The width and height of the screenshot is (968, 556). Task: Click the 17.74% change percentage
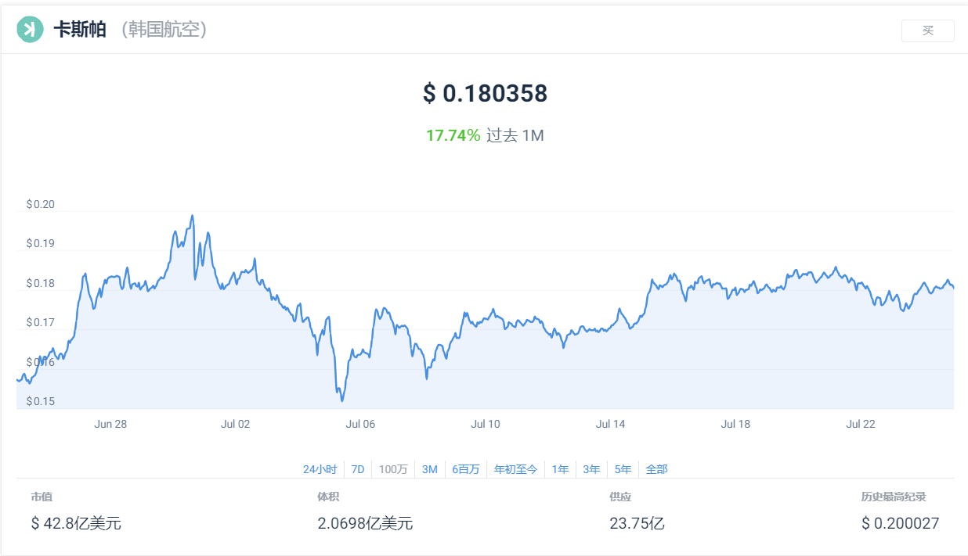click(453, 135)
